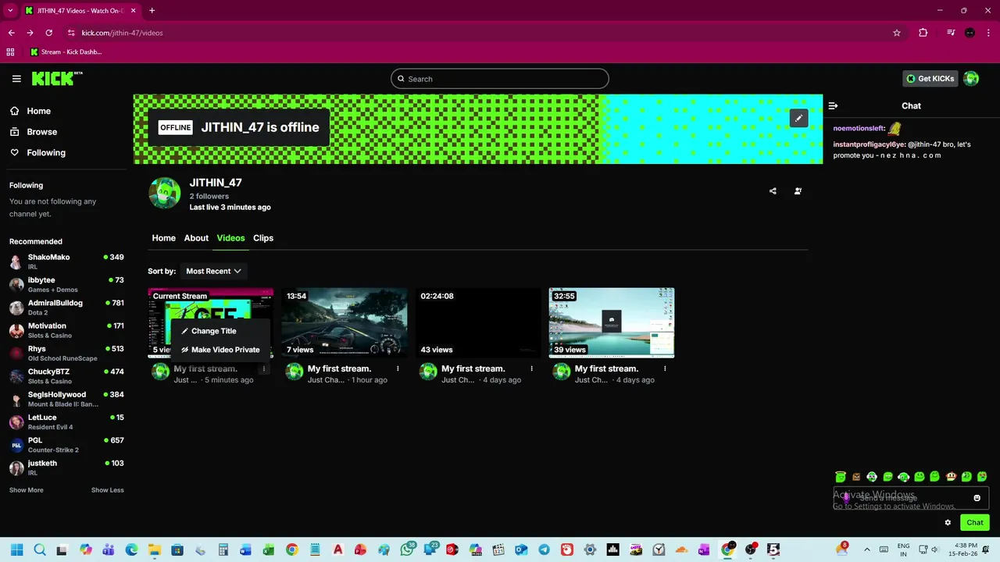Click the noemotionsleft chat username
1000x562 pixels.
(859, 128)
